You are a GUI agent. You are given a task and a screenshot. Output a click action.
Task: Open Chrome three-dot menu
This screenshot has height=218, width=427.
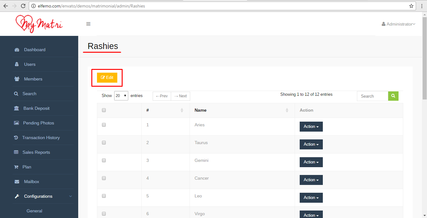click(422, 6)
